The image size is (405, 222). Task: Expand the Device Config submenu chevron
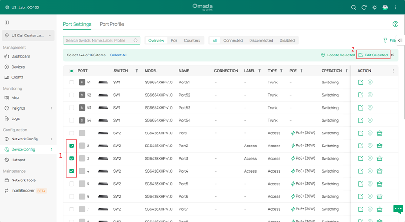tap(51, 149)
